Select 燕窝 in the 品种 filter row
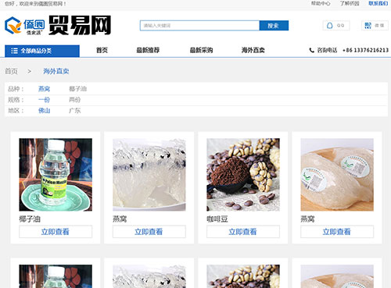Viewport: 391px width, 288px height. 44,89
